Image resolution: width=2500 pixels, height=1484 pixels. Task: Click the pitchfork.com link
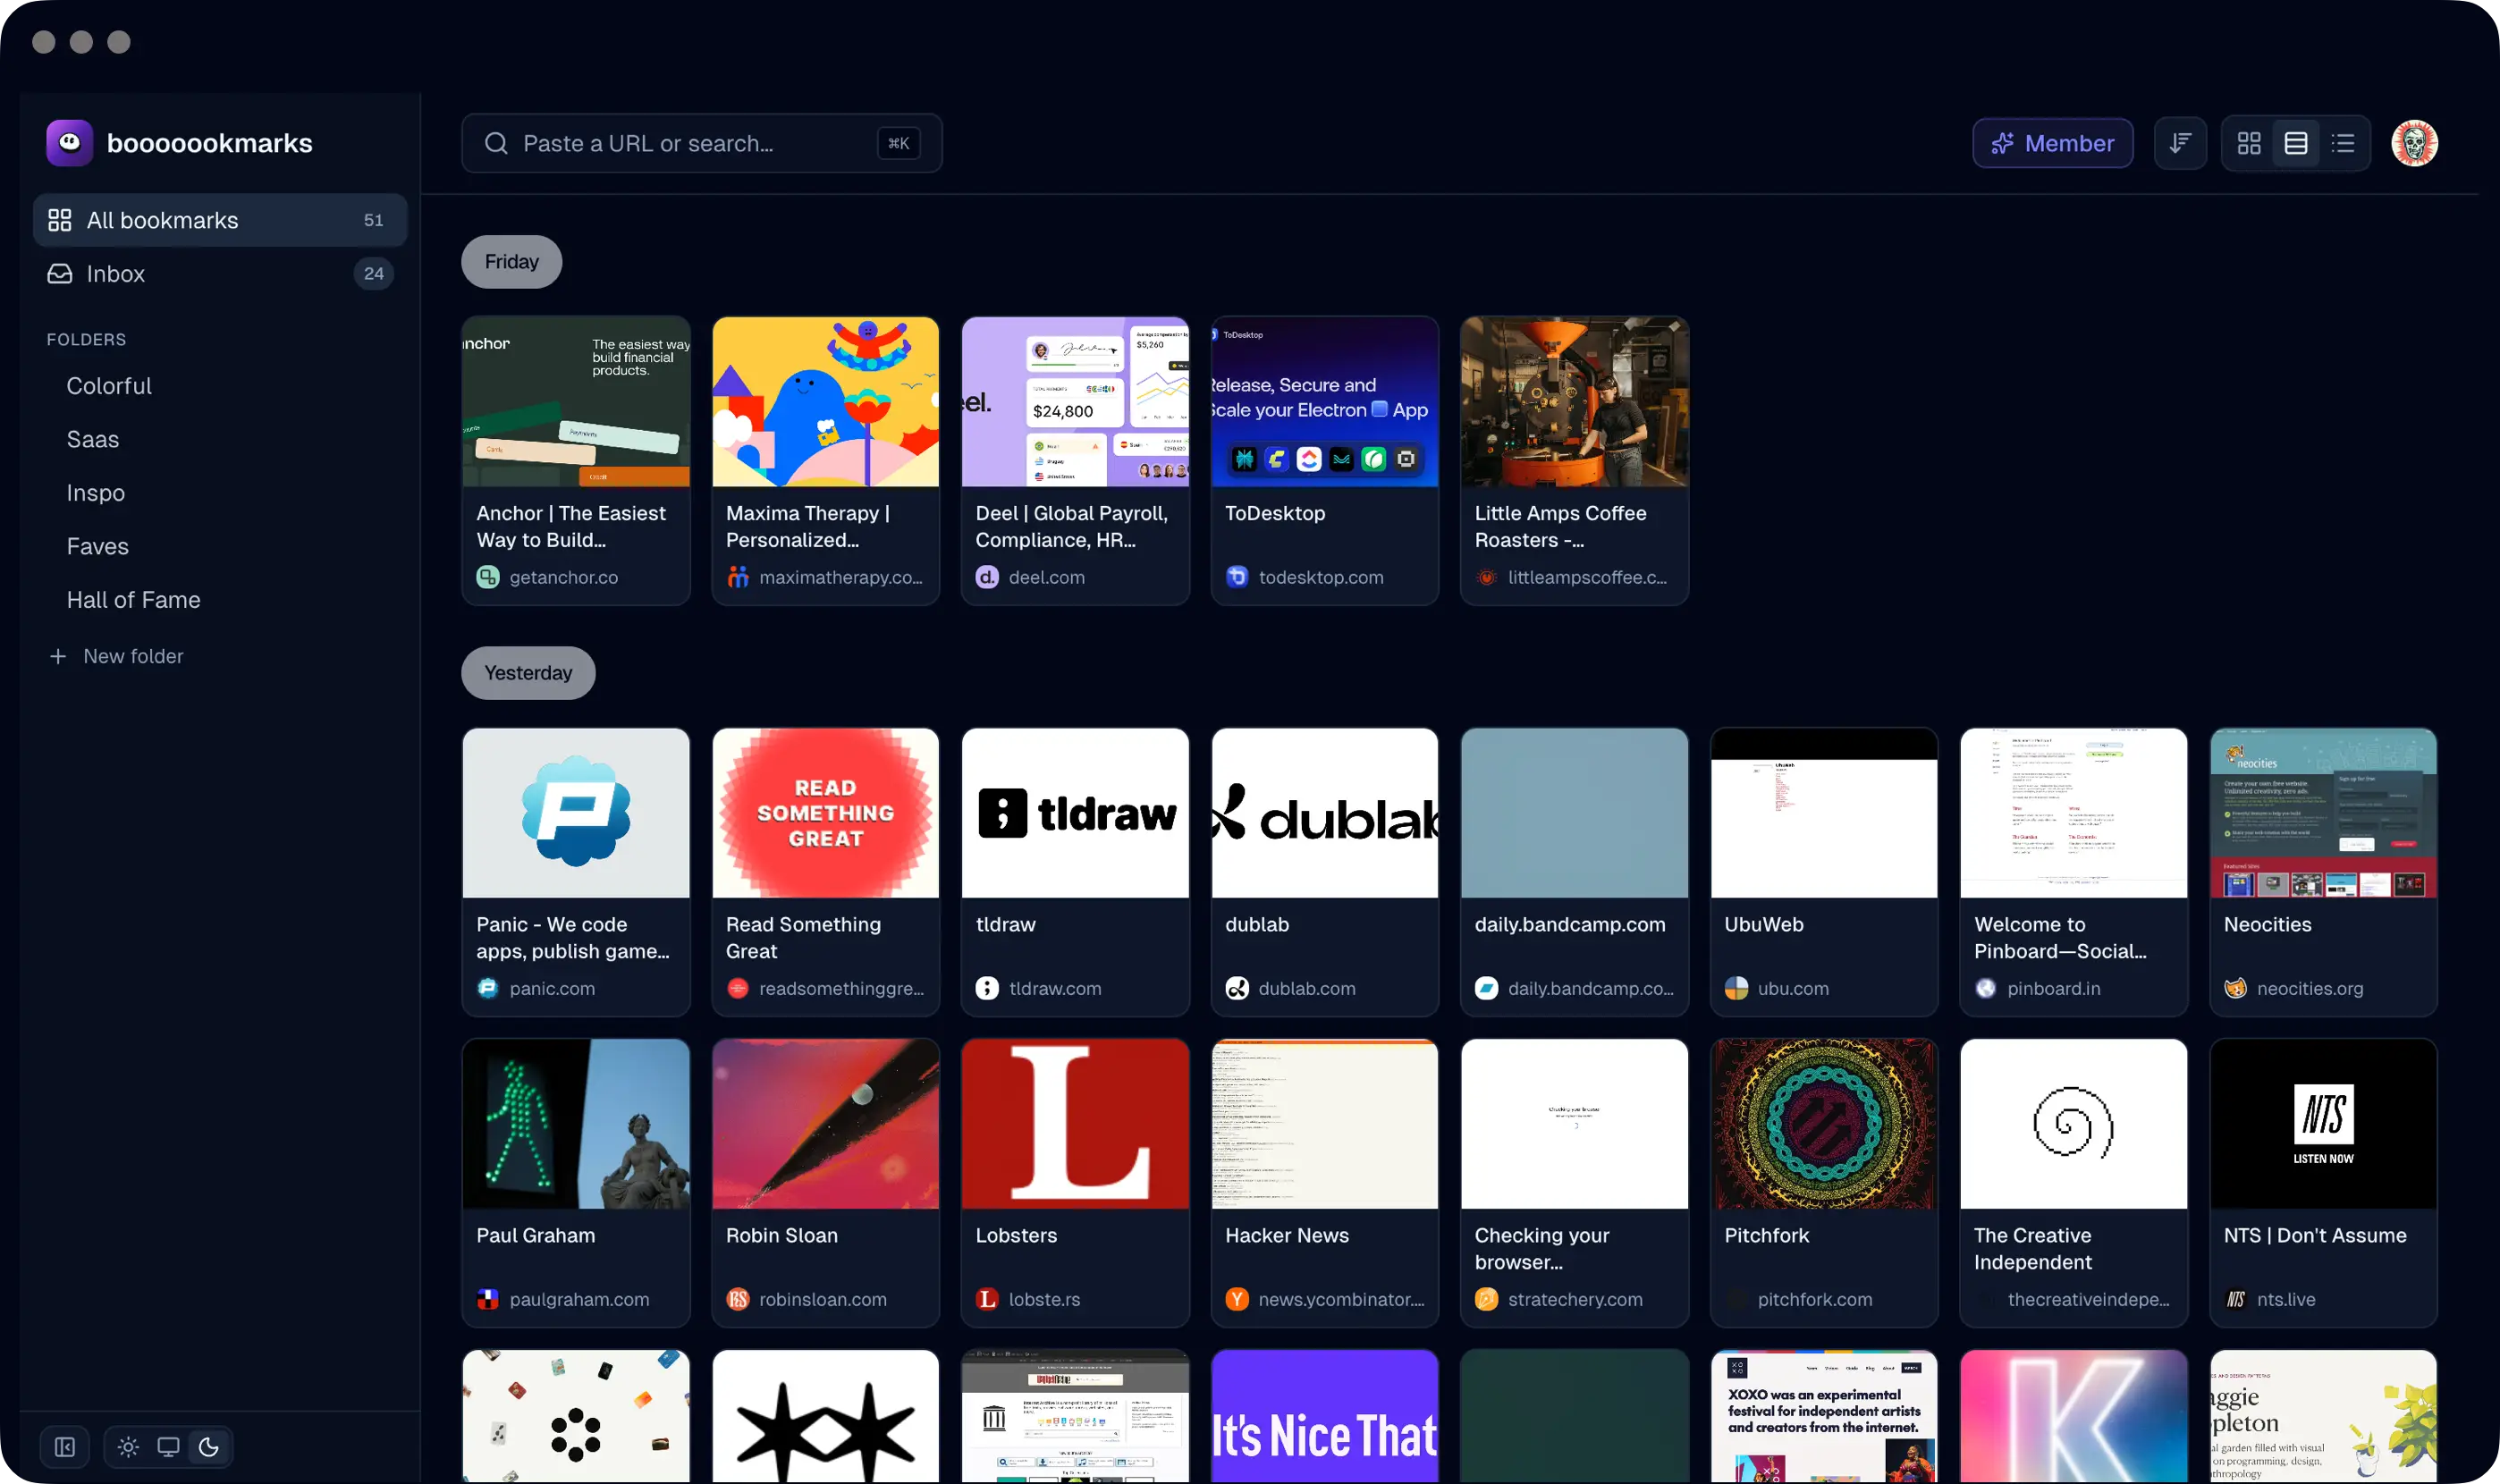pos(1815,1299)
